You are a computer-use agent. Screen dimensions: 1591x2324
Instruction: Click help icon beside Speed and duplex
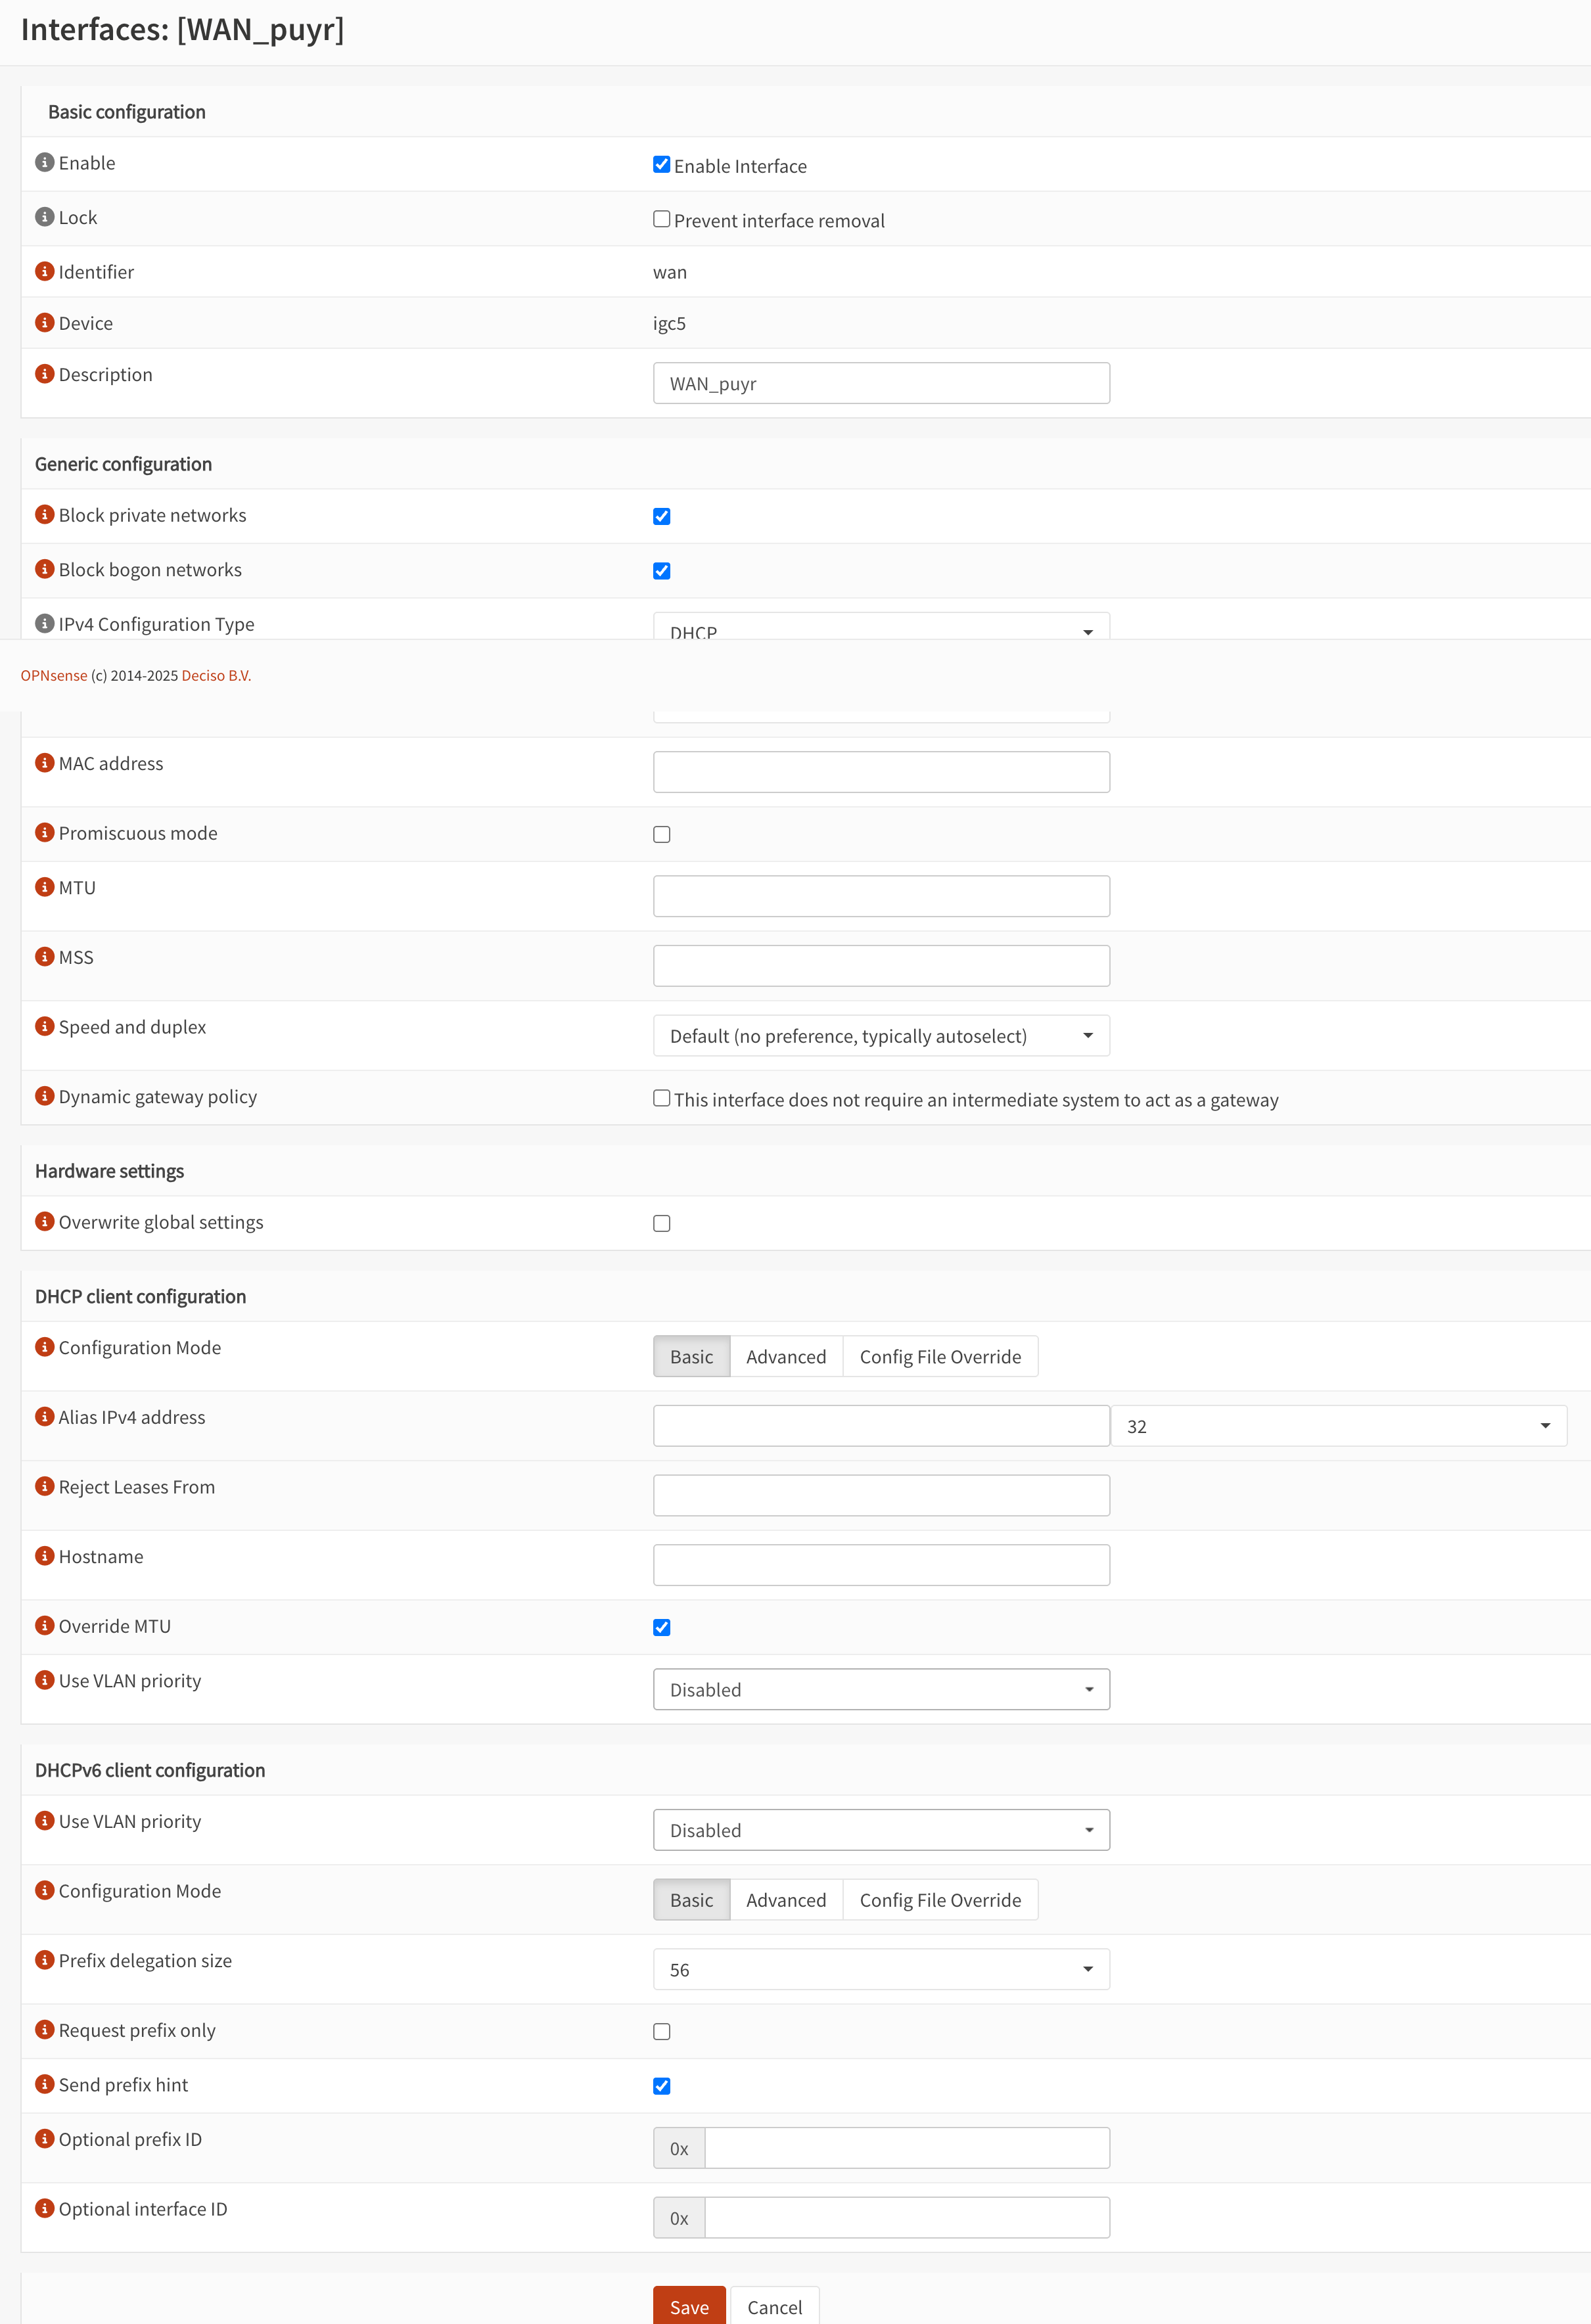tap(44, 1026)
